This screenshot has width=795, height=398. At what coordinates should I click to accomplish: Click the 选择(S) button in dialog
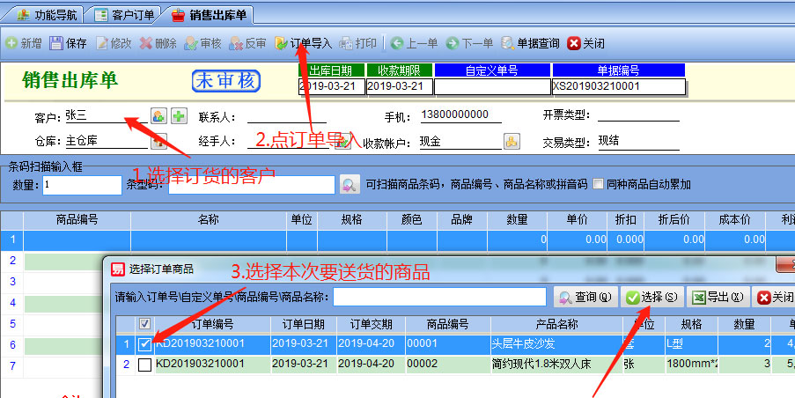pyautogui.click(x=651, y=298)
